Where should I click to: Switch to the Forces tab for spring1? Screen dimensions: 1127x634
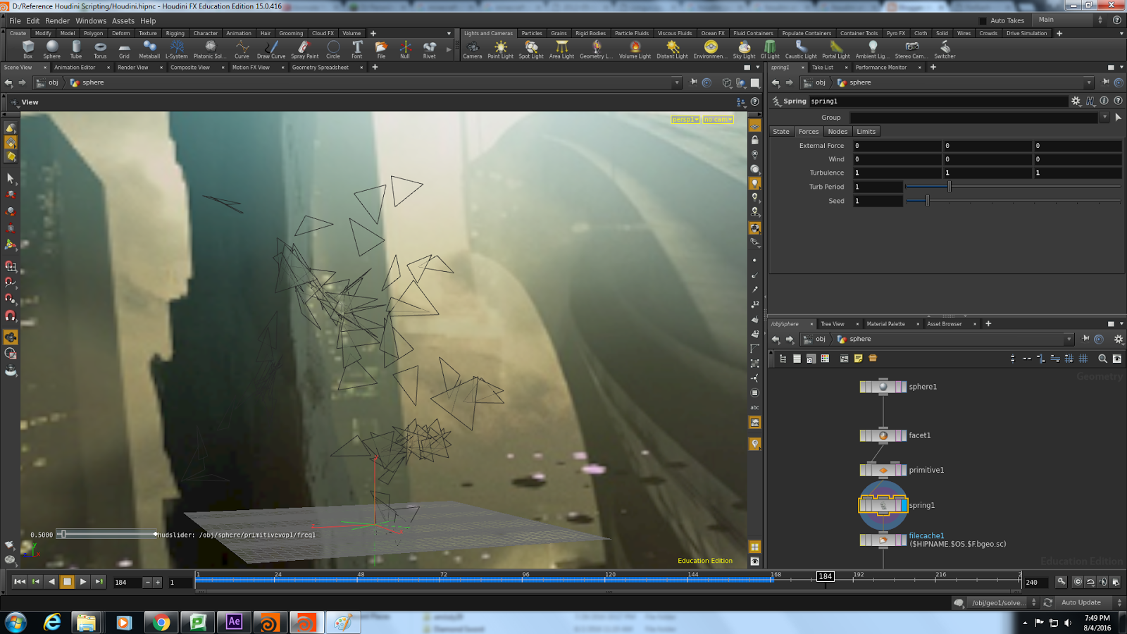click(808, 132)
